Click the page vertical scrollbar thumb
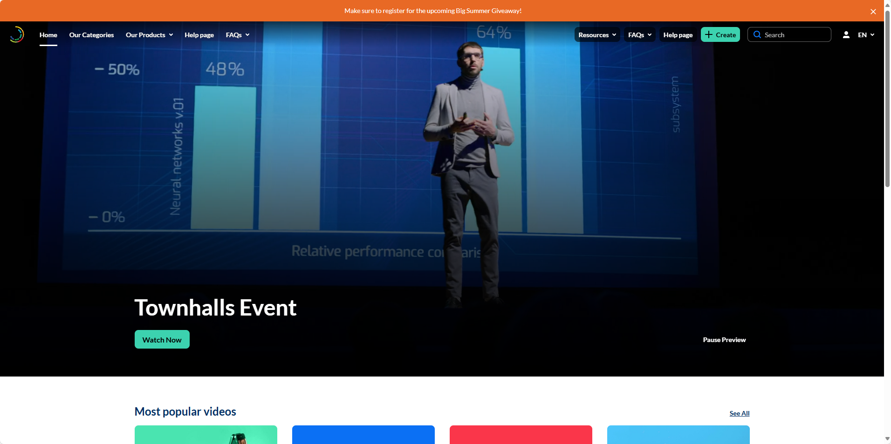 [x=887, y=99]
